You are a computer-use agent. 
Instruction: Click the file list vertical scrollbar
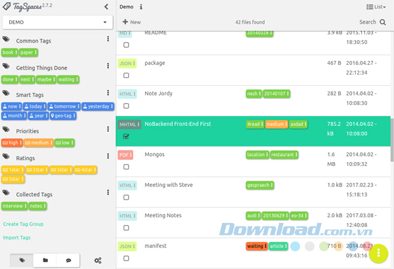392,140
